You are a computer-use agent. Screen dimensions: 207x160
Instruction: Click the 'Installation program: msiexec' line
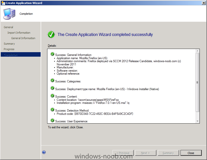(93, 103)
